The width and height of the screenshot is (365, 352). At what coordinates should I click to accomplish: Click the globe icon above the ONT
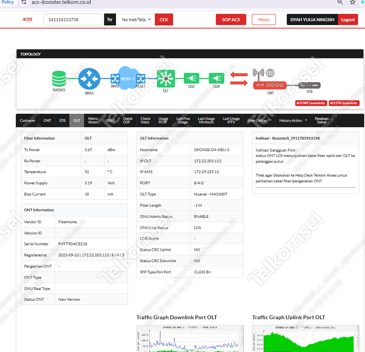(x=270, y=73)
